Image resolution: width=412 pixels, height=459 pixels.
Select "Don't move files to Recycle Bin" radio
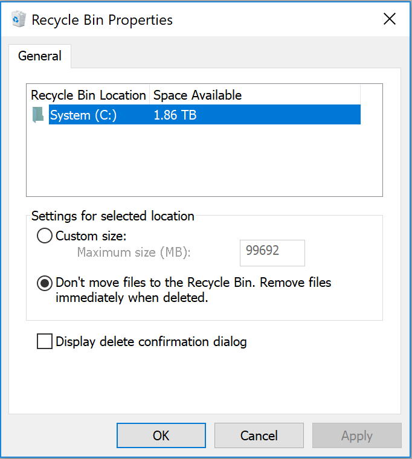click(x=45, y=283)
